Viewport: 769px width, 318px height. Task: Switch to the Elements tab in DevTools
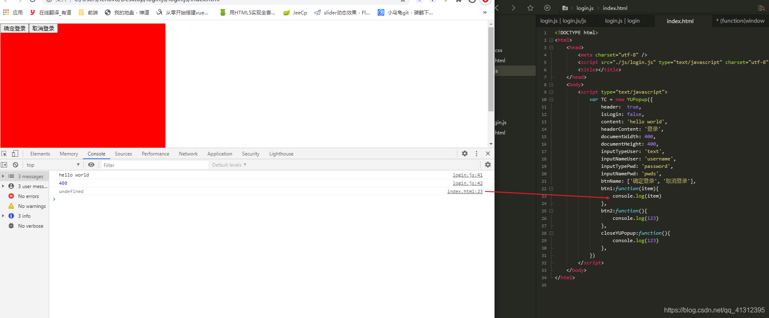pyautogui.click(x=40, y=154)
